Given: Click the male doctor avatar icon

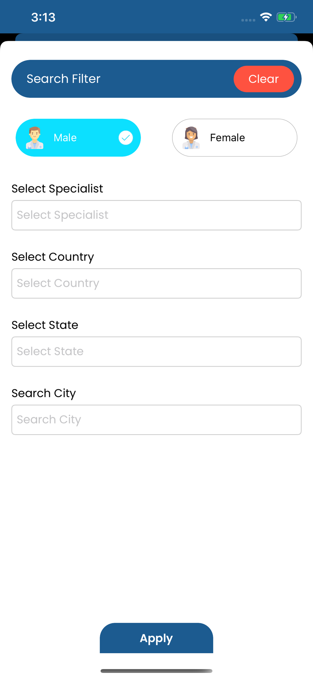Looking at the screenshot, I should 35,138.
